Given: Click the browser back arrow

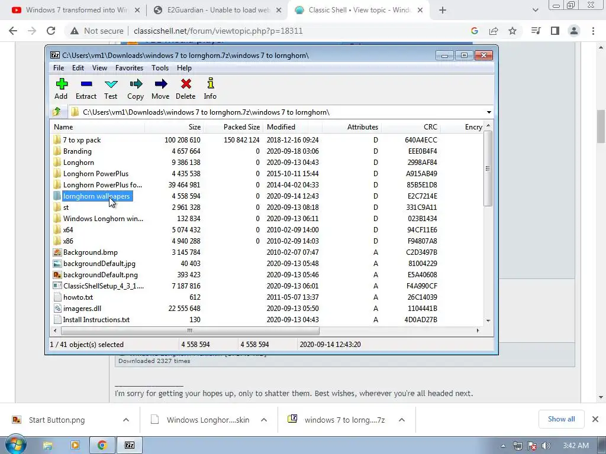Looking at the screenshot, I should click(x=13, y=31).
